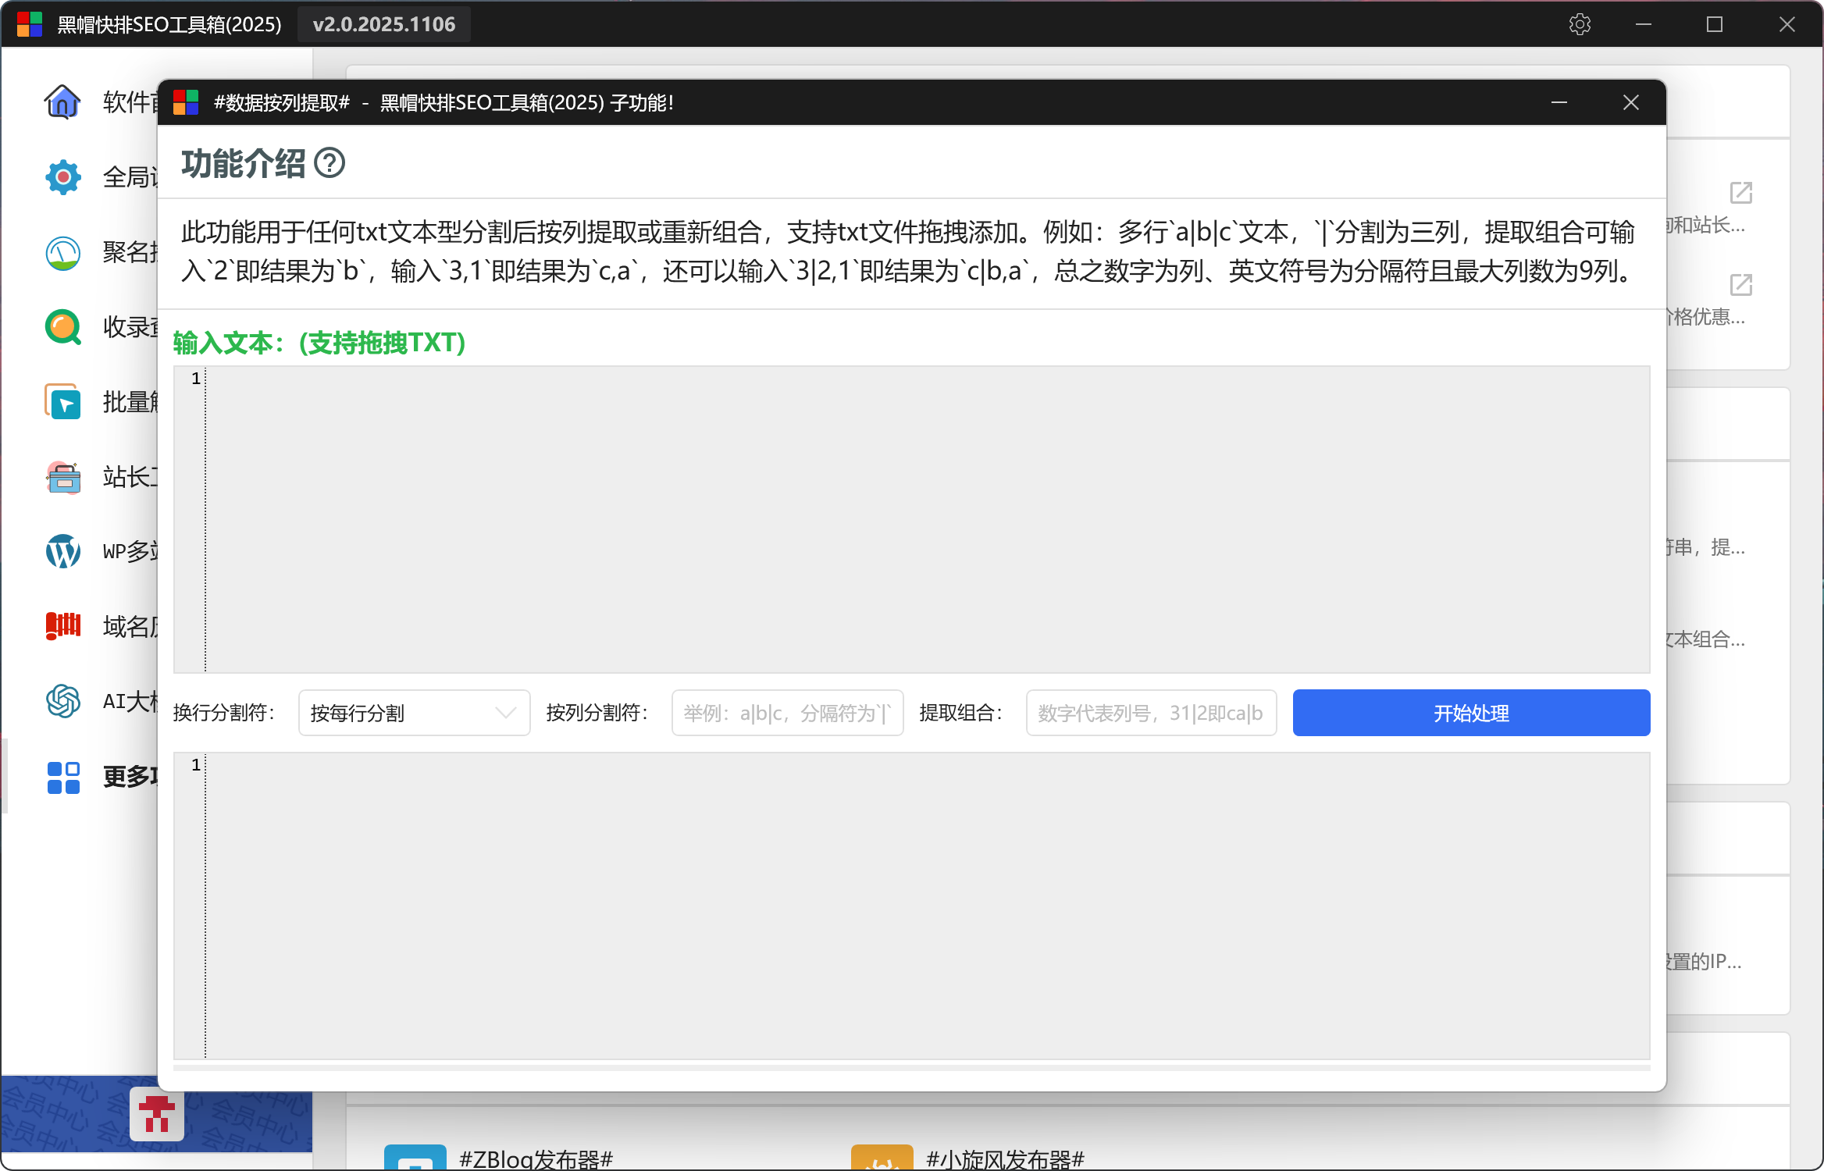Close the 数据按列提取 sub-window
Image resolution: width=1824 pixels, height=1171 pixels.
(1630, 102)
